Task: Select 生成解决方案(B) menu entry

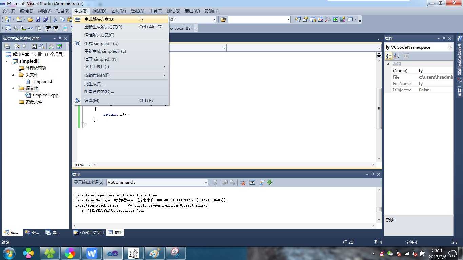Action: tap(121, 19)
